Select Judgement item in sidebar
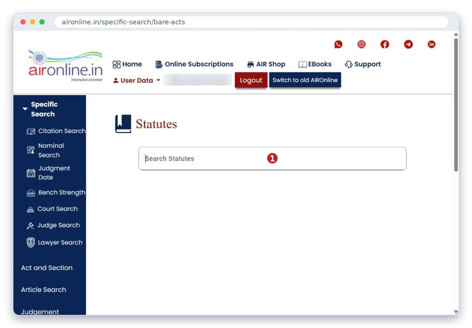The height and width of the screenshot is (328, 472). (40, 312)
